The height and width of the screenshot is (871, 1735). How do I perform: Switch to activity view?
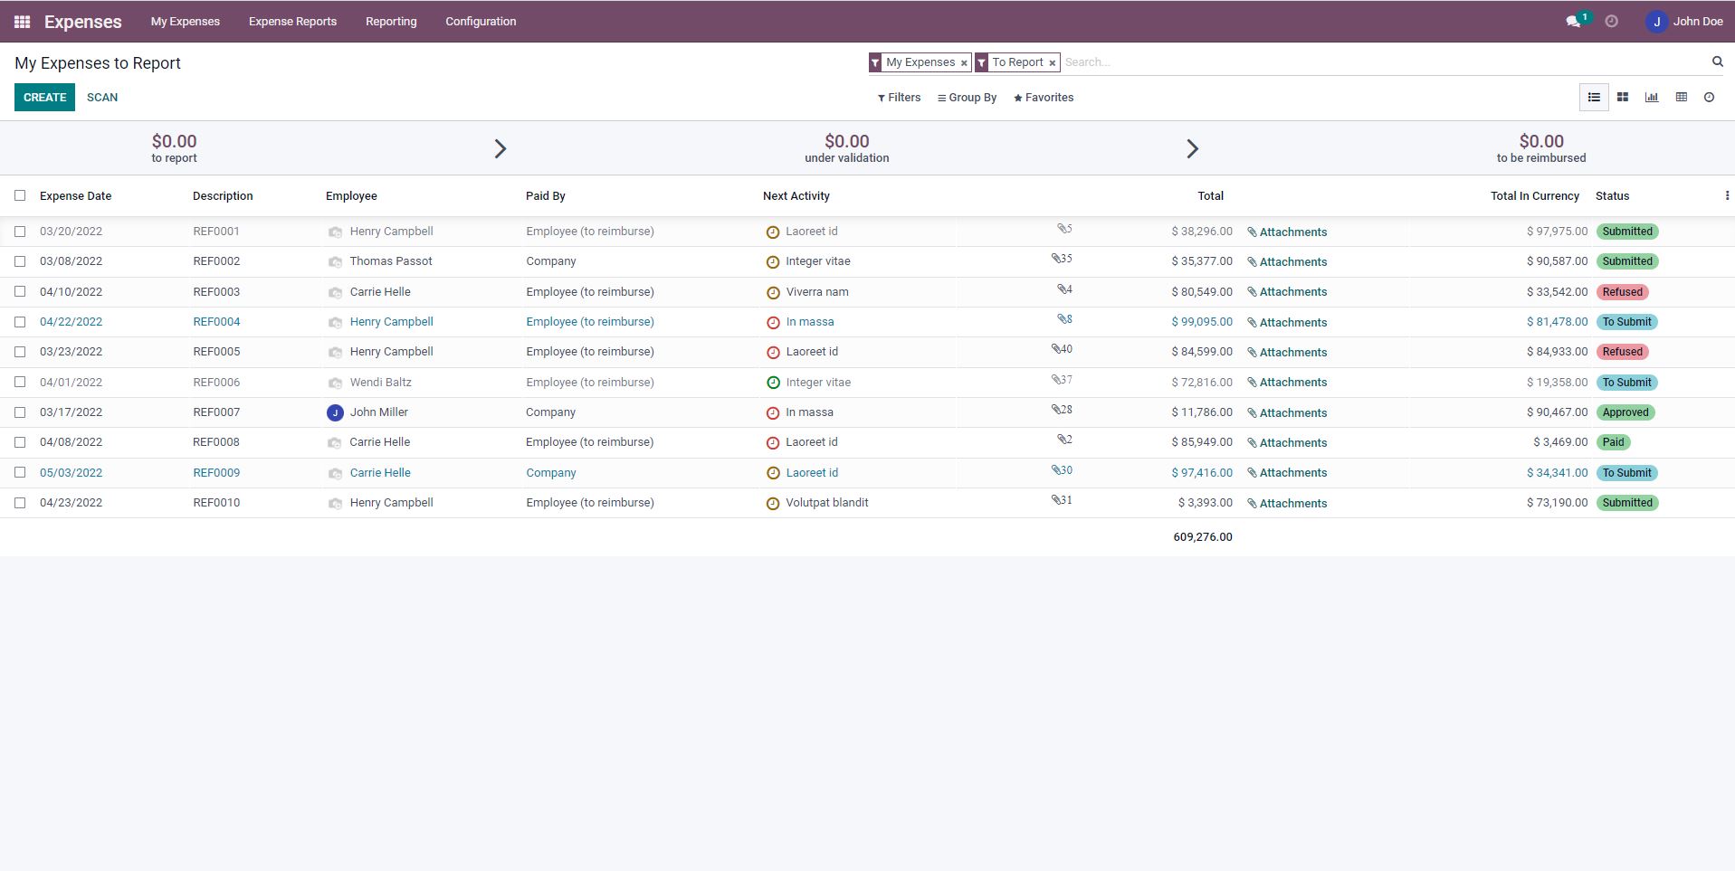1709,98
